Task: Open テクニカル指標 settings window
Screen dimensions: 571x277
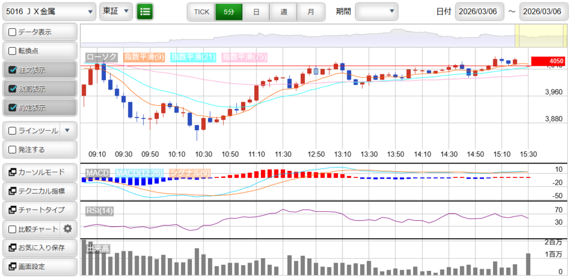Action: [x=39, y=191]
